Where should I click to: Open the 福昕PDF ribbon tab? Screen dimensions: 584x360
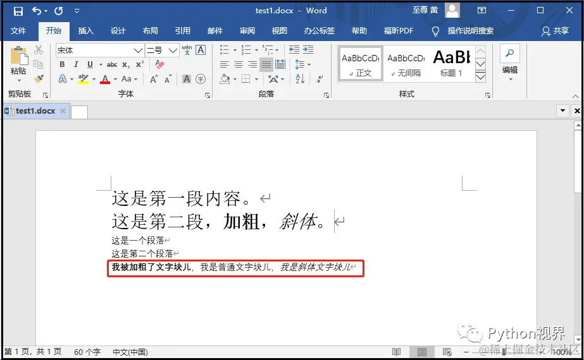pyautogui.click(x=399, y=30)
